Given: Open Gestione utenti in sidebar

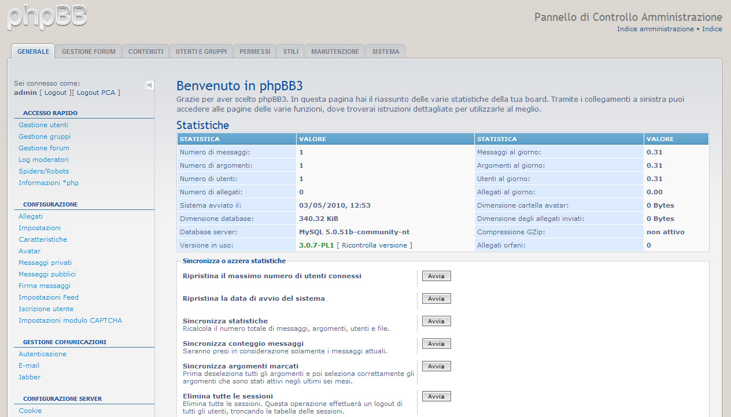Looking at the screenshot, I should click(43, 125).
